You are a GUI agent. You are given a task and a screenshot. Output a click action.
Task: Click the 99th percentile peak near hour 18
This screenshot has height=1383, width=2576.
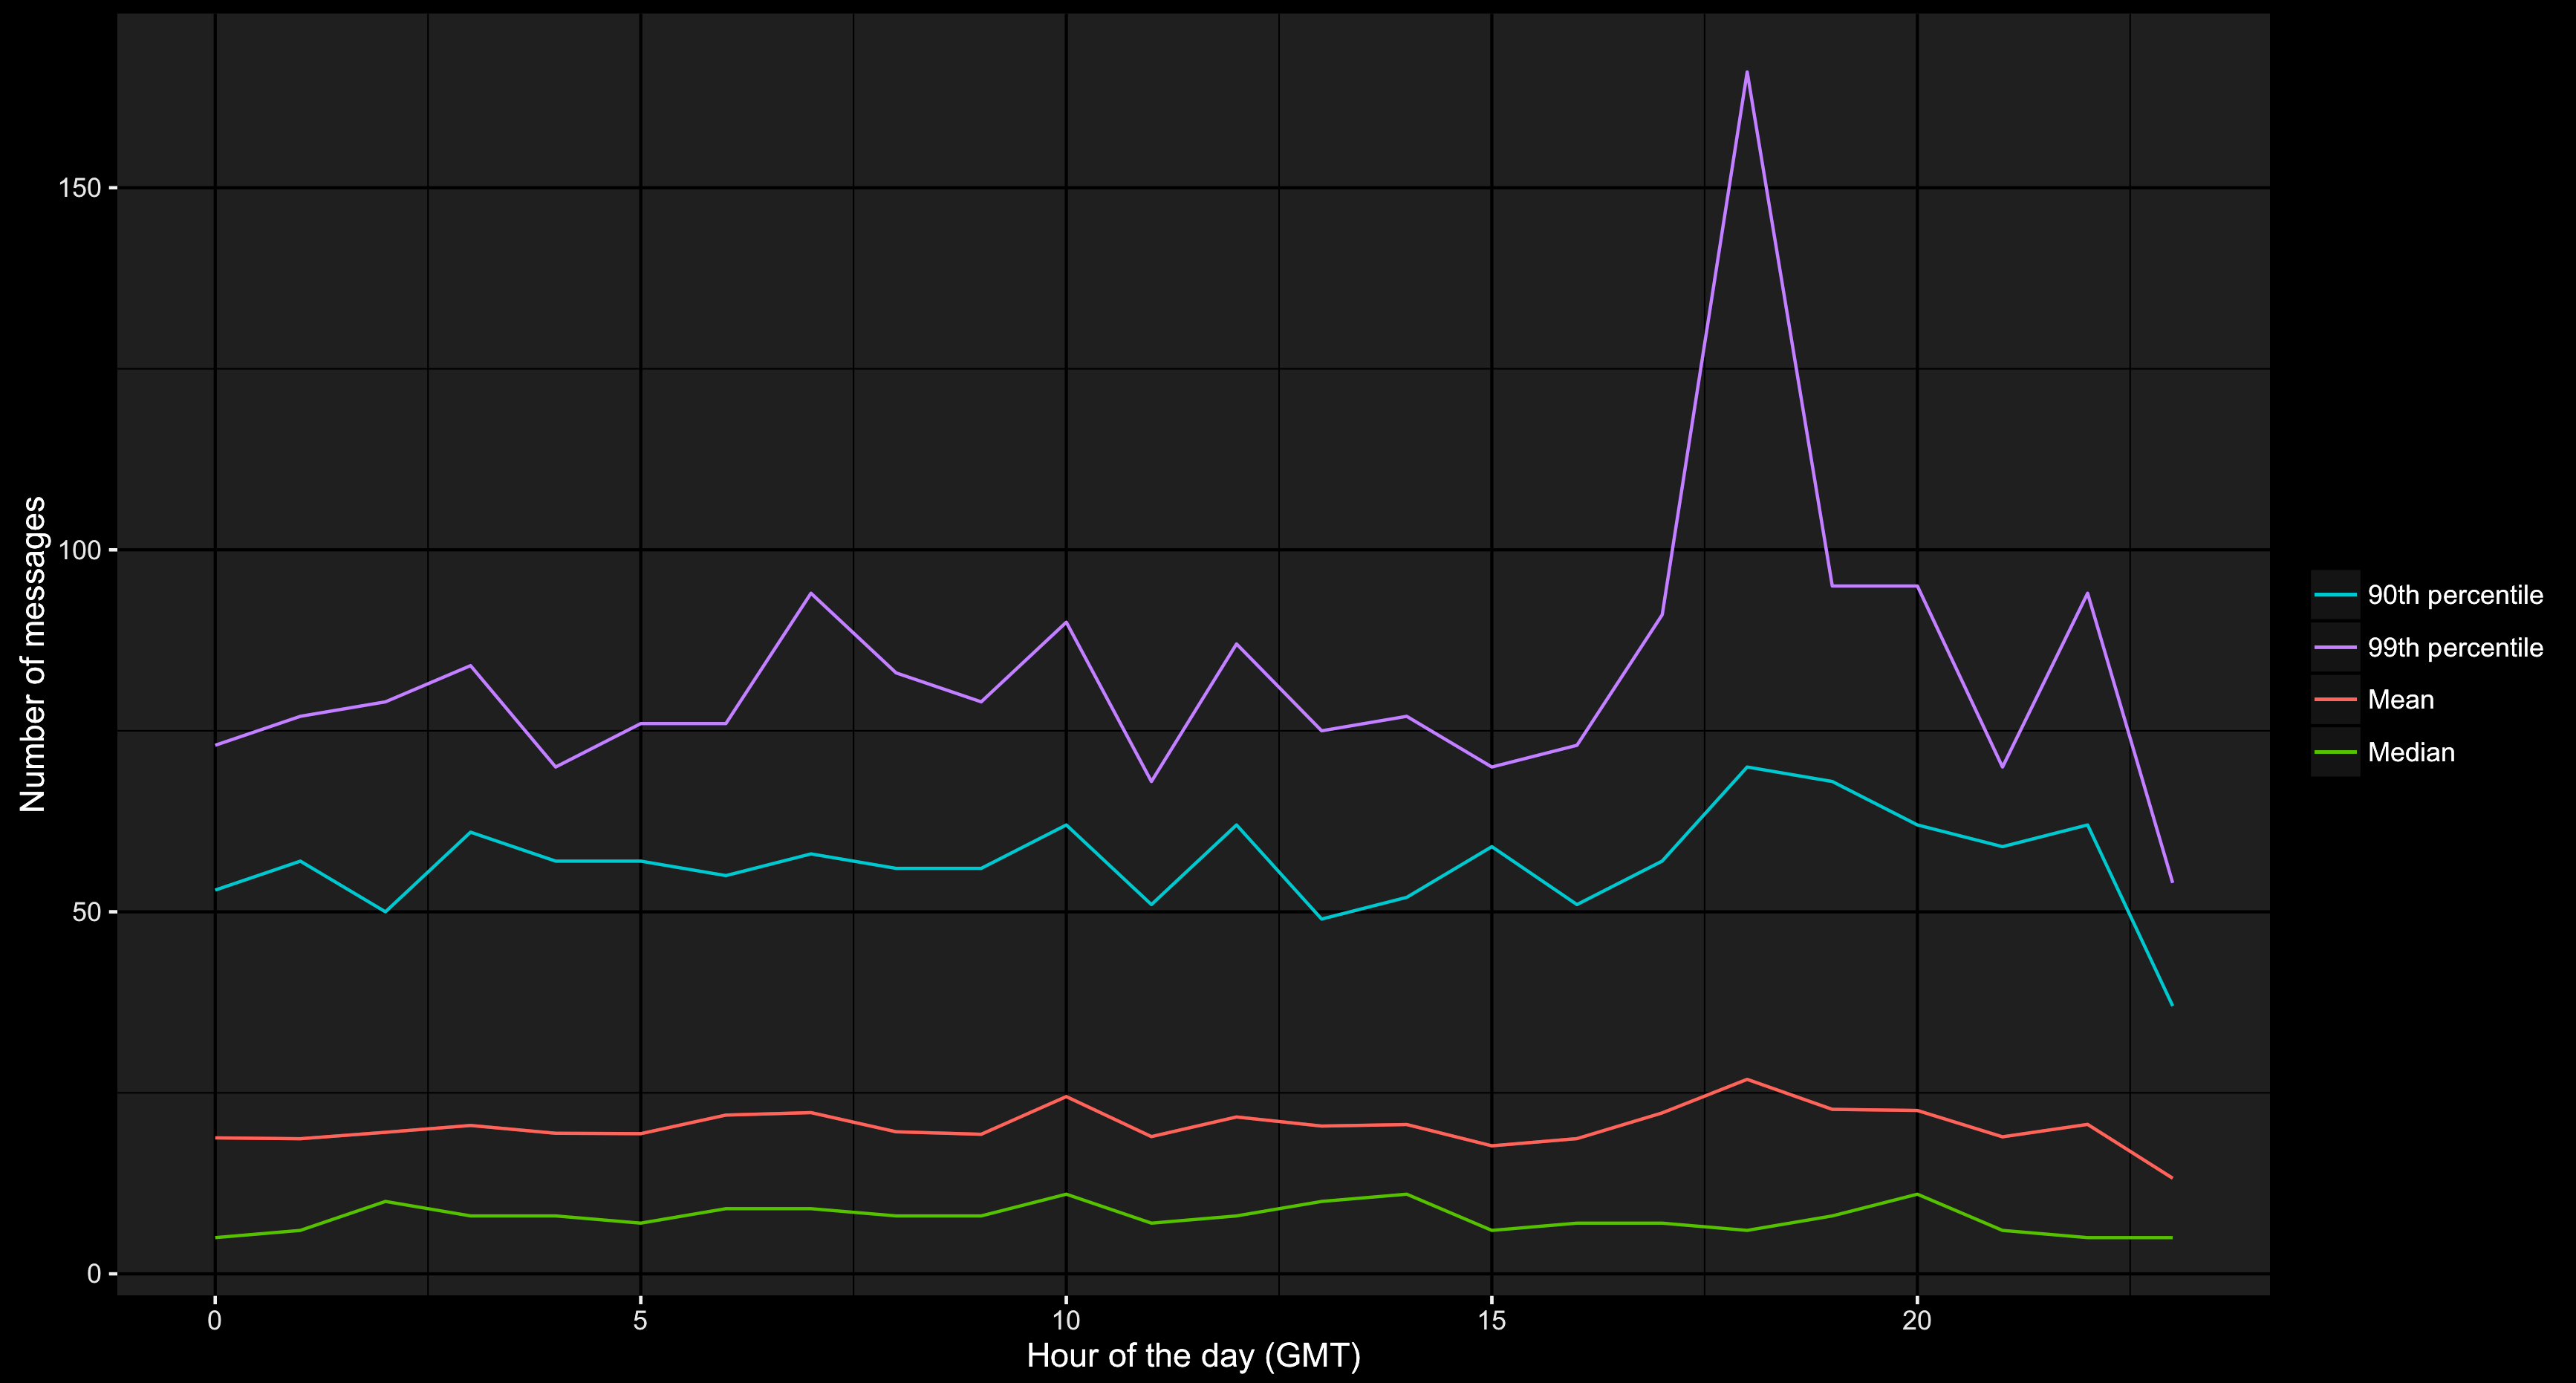tap(1746, 72)
